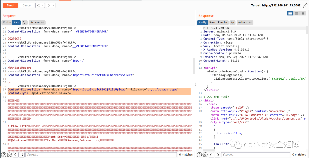Click the orange Send button
The width and height of the screenshot is (309, 158).
10,5
